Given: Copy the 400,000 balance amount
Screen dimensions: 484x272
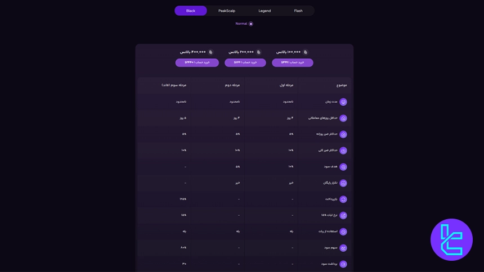Looking at the screenshot, I should tap(211, 52).
